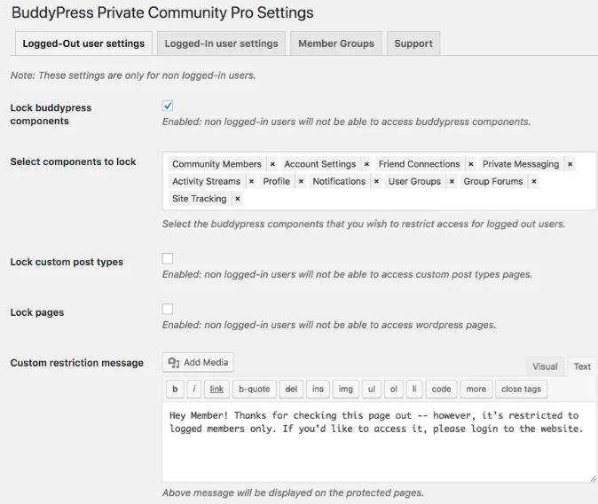Insert image with img button
Viewport: 598px width, 504px height.
(345, 390)
